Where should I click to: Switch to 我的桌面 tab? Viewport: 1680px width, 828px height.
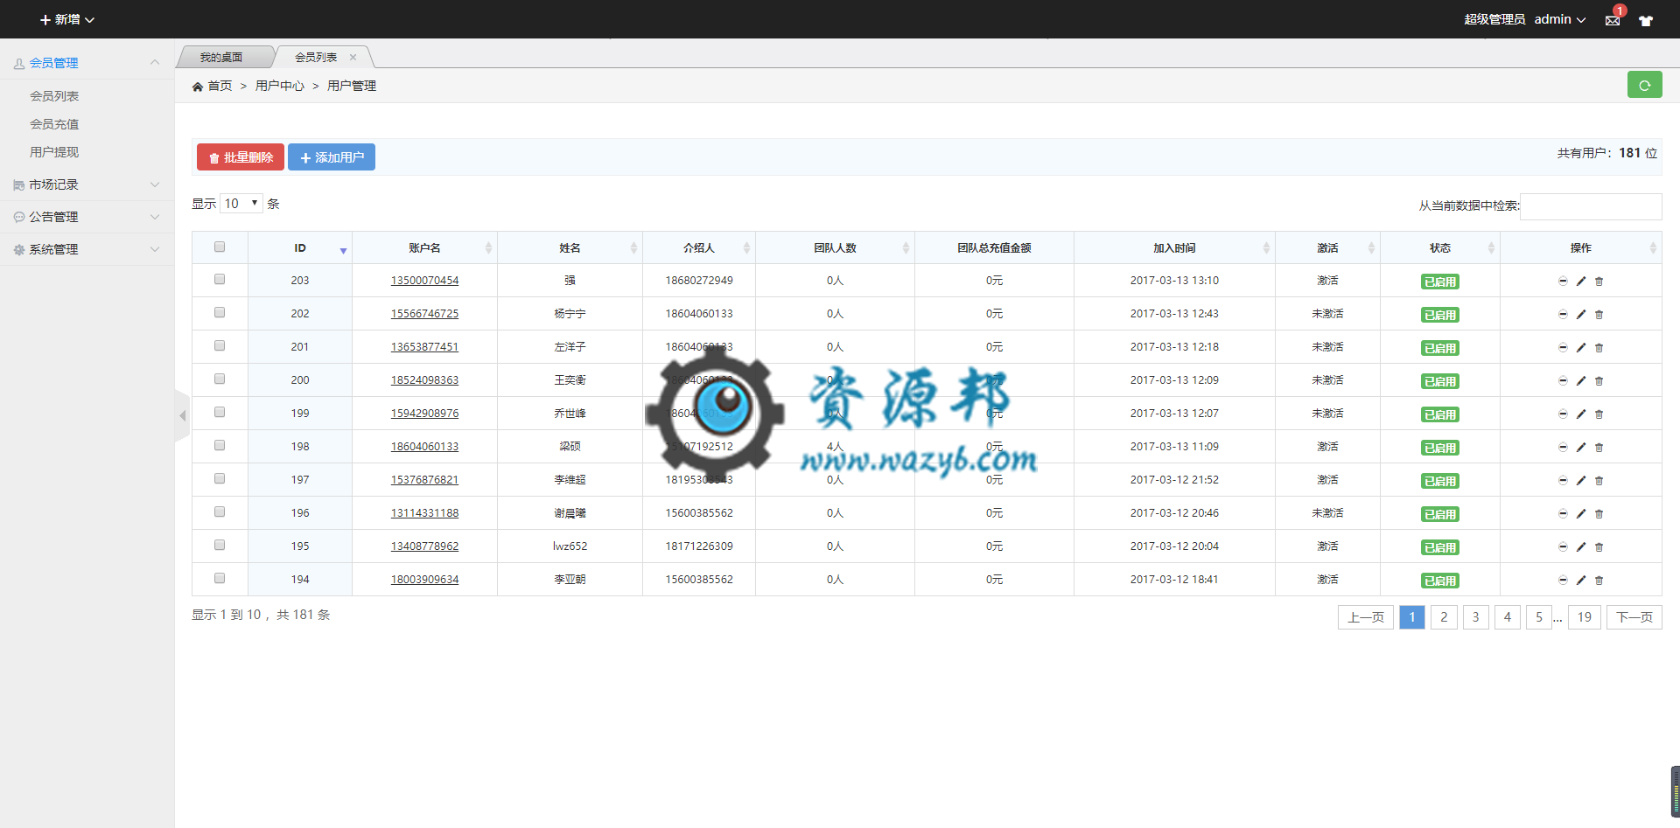(x=221, y=58)
